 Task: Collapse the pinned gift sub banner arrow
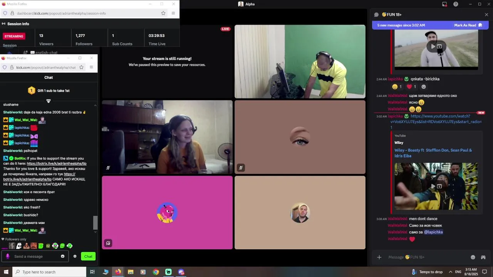click(49, 101)
